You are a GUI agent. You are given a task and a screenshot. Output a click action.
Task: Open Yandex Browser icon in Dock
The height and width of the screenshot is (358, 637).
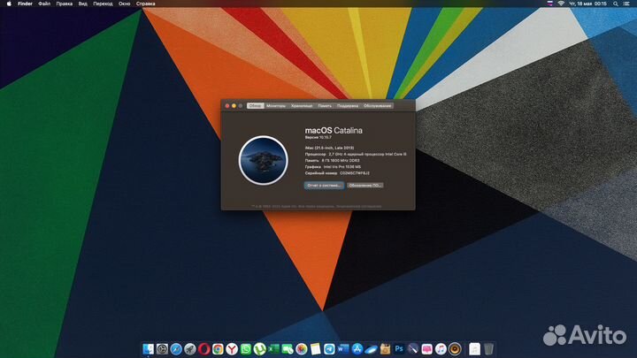click(232, 348)
